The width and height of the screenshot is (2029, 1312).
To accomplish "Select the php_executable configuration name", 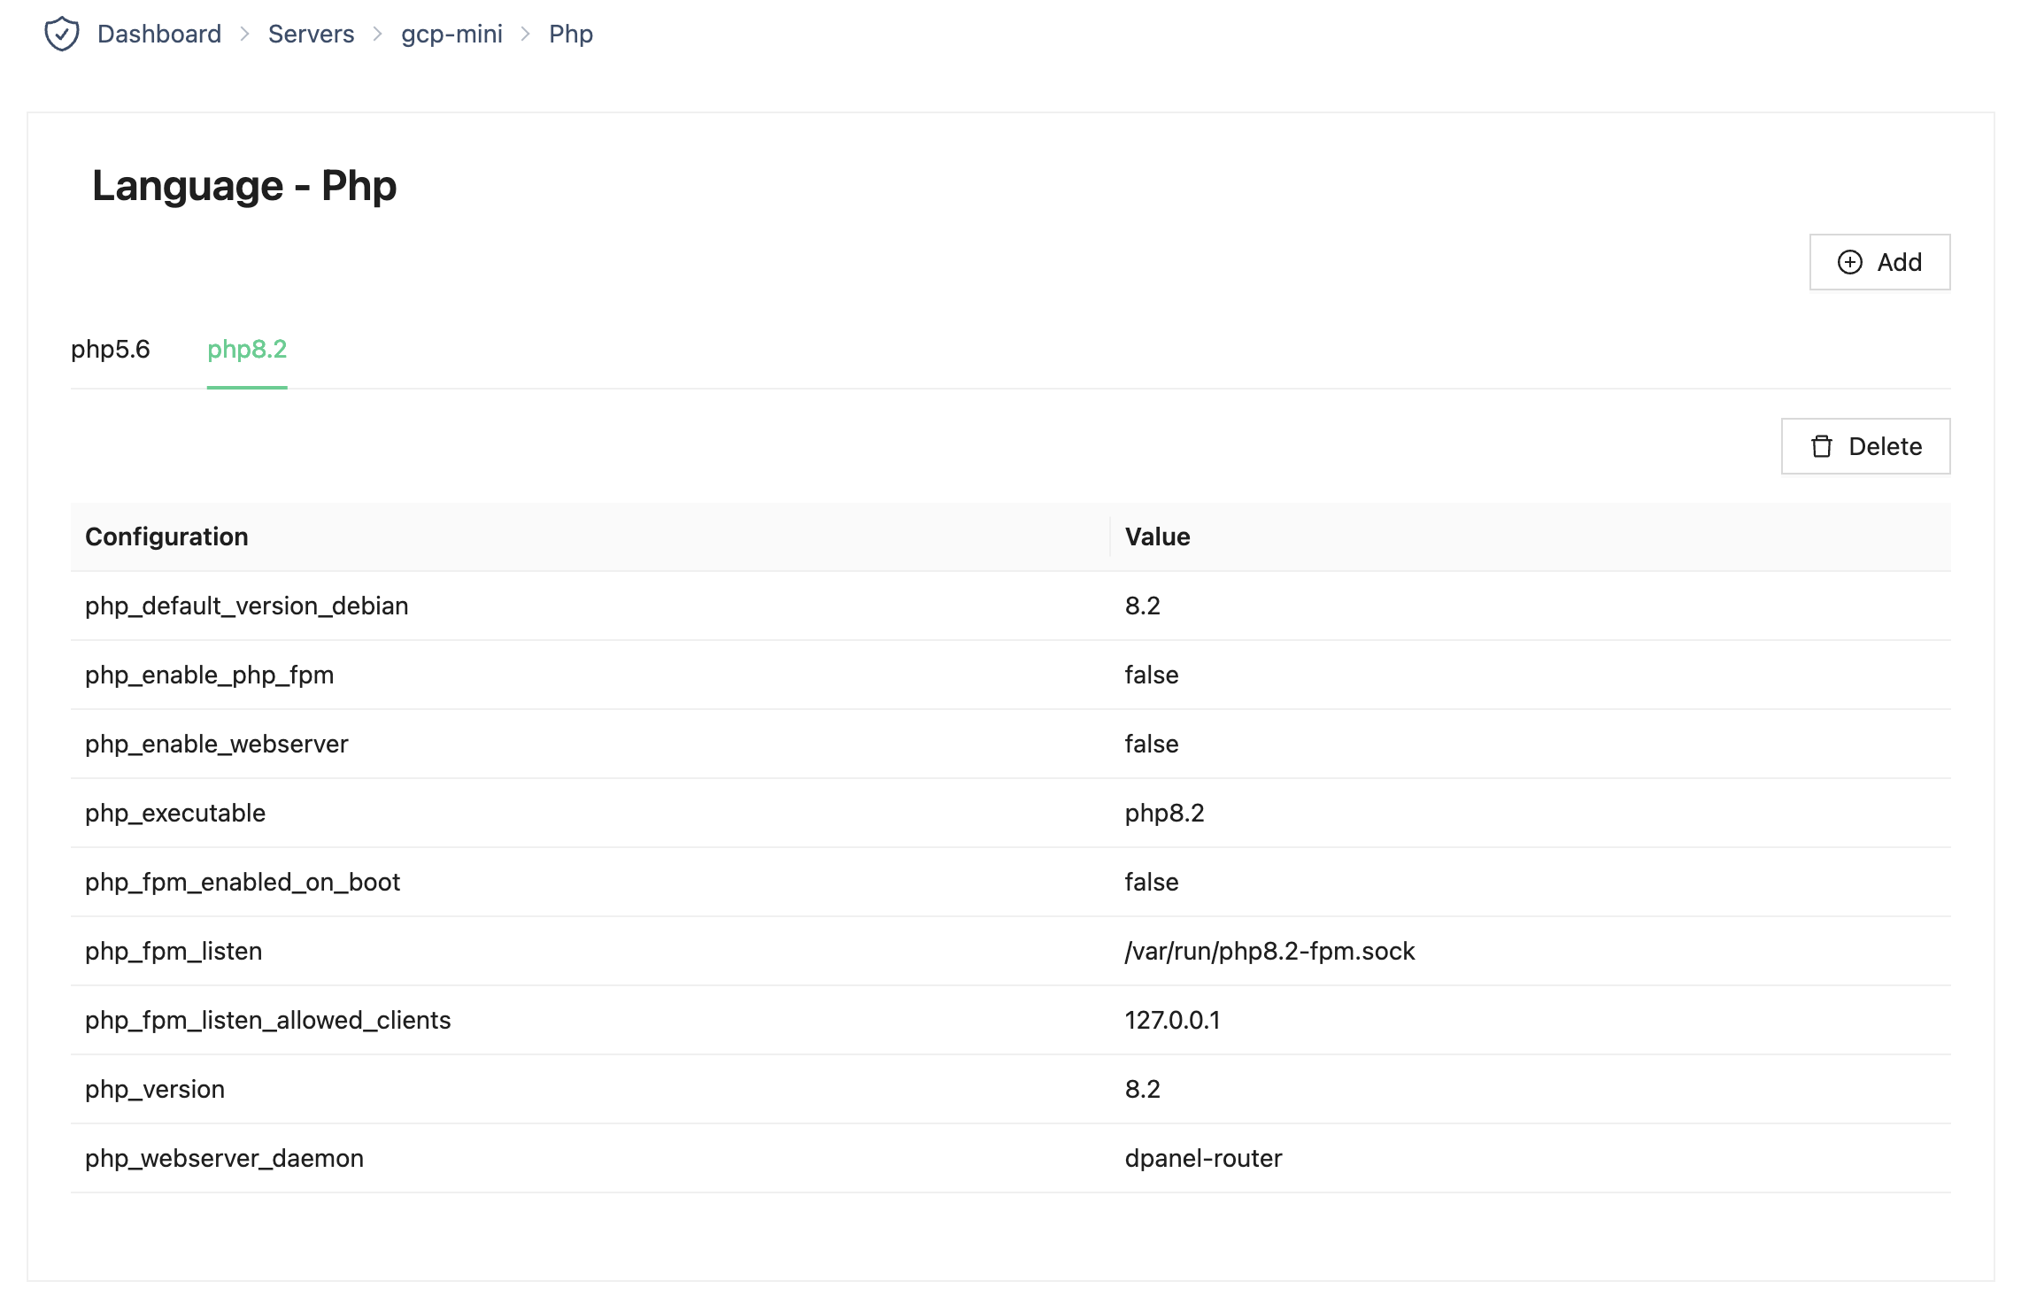I will 175,813.
